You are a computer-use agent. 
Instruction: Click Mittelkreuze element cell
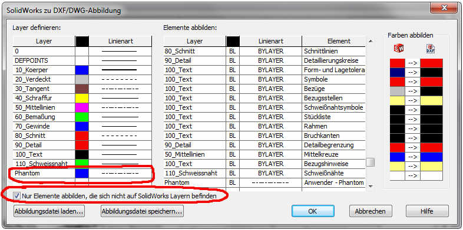[x=333, y=154]
